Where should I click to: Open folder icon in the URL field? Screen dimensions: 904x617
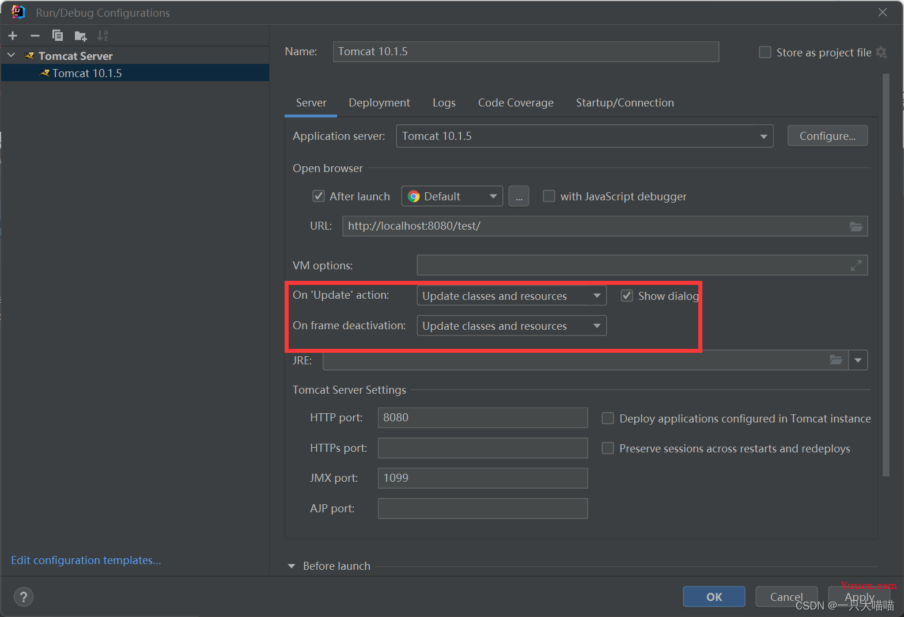tap(856, 226)
